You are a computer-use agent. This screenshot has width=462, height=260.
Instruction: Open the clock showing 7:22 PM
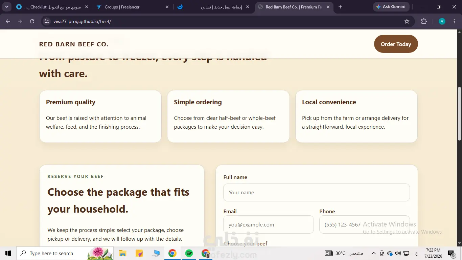point(433,253)
